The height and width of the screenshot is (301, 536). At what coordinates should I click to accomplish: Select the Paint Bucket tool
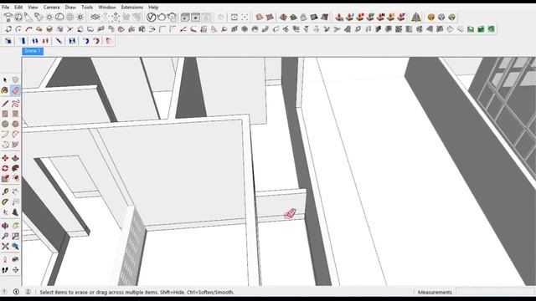(5, 90)
